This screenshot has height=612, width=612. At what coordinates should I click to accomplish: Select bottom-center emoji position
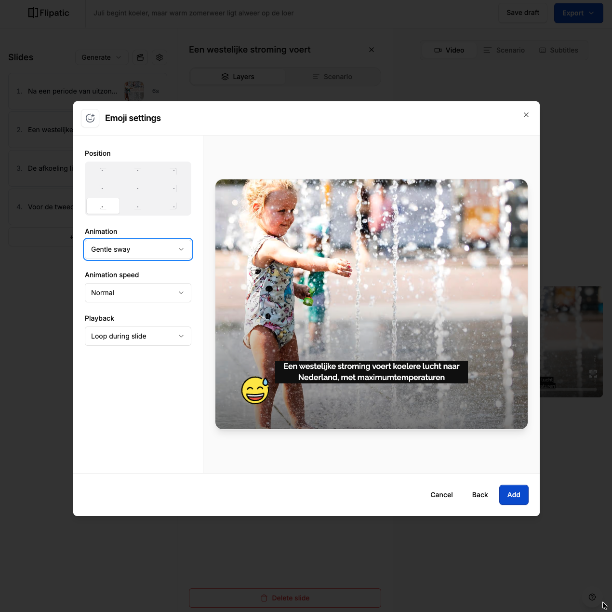pos(138,206)
